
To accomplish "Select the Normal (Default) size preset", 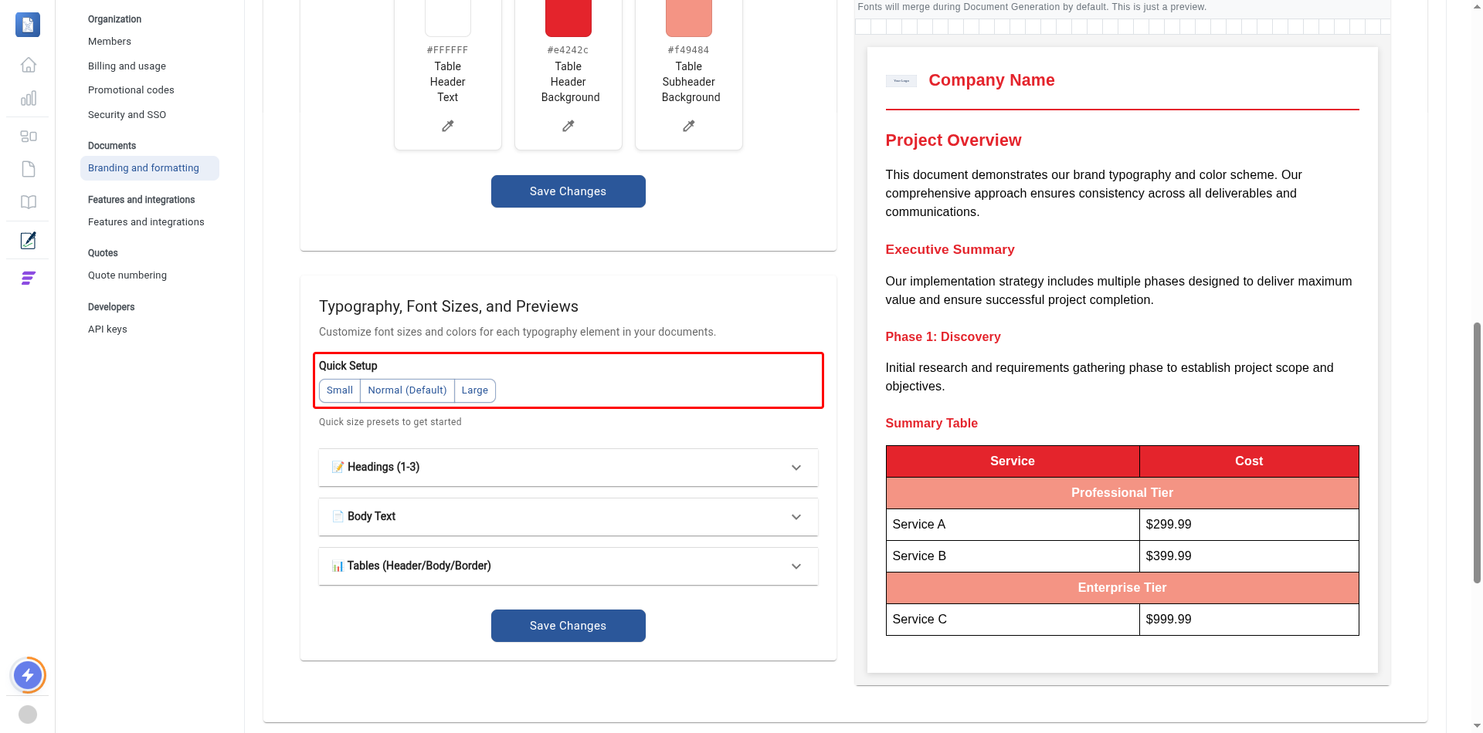I will tap(407, 390).
